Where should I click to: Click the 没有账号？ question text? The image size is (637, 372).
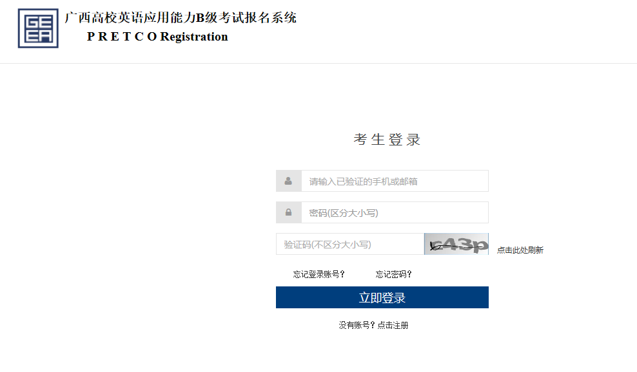click(x=357, y=325)
